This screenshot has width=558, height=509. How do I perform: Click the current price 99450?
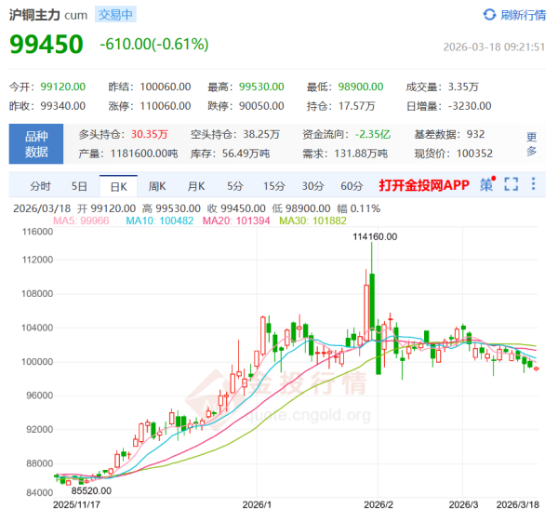pos(46,45)
